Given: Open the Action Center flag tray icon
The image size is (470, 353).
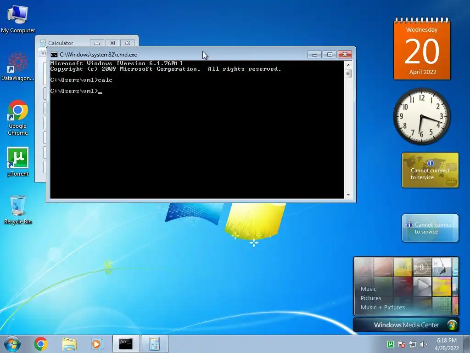Looking at the screenshot, I should pos(401,344).
